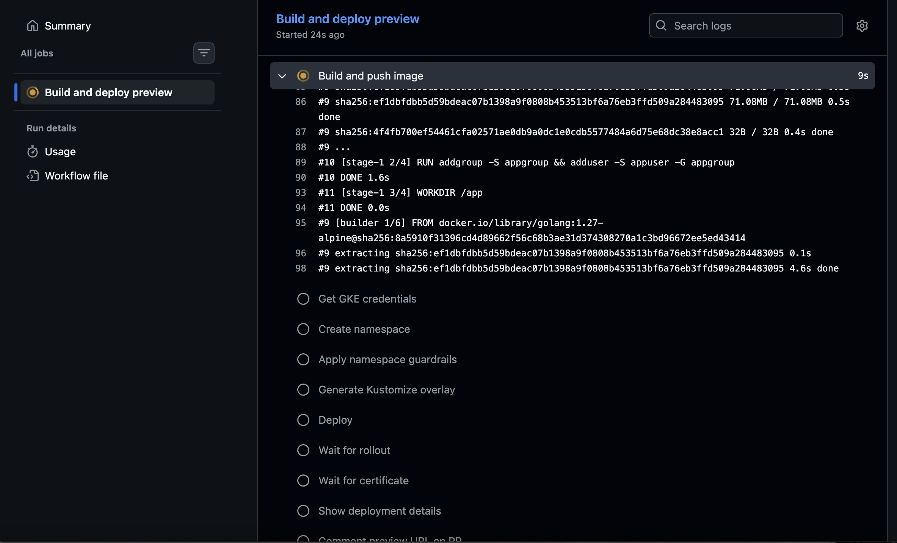
Task: Click the magnifier icon in Search logs
Action: click(x=661, y=25)
